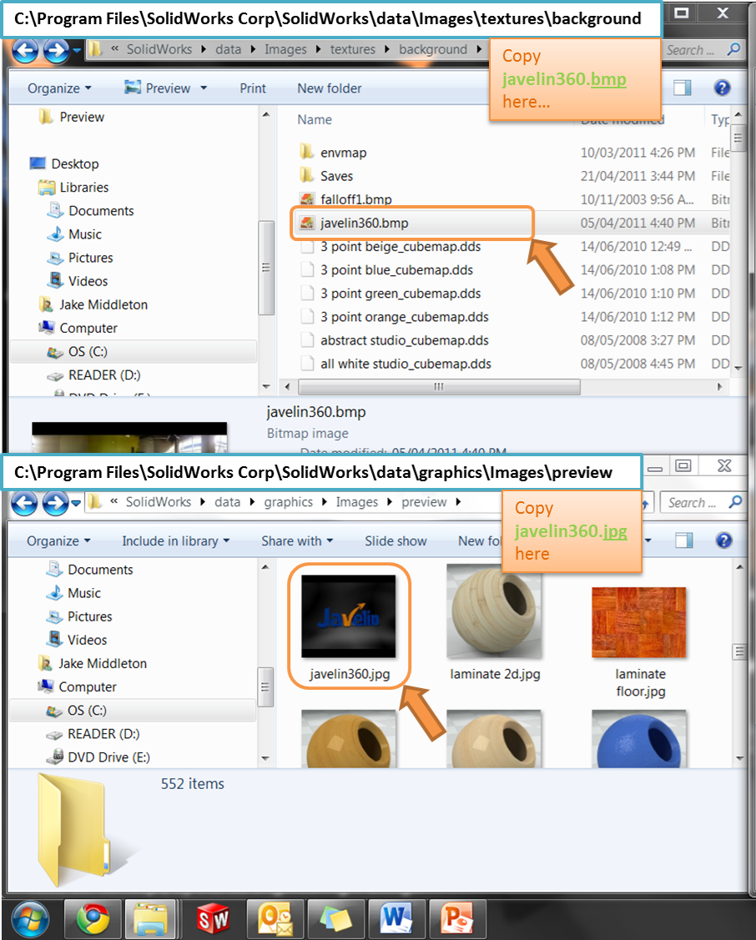Launch Google Chrome from the taskbar
This screenshot has height=940, width=756.
click(93, 919)
